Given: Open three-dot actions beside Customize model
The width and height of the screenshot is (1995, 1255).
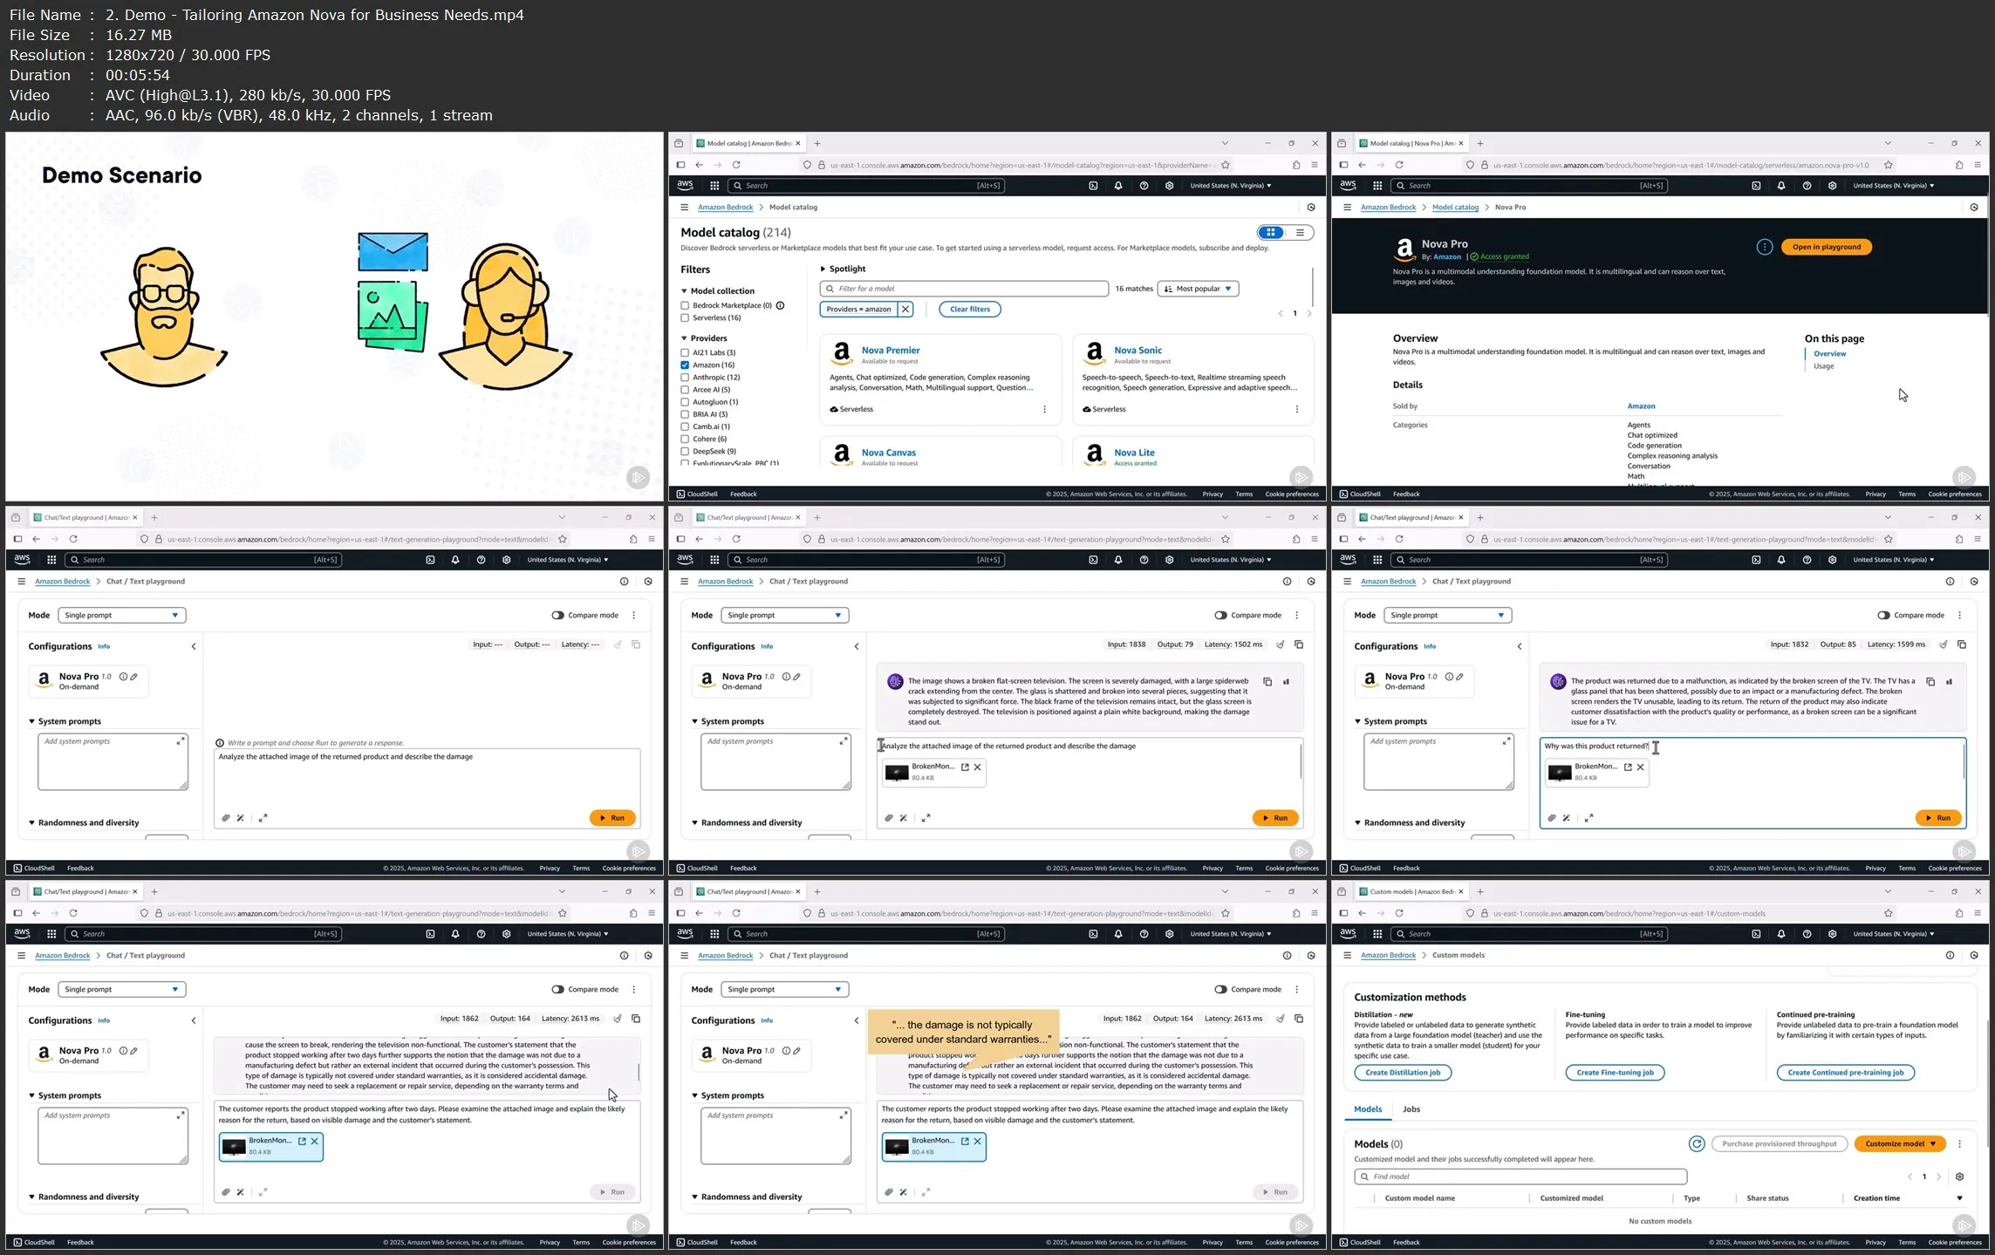Looking at the screenshot, I should (1959, 1144).
